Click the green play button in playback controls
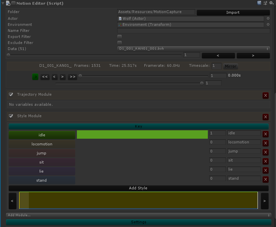This screenshot has width=276, height=227. 35,77
